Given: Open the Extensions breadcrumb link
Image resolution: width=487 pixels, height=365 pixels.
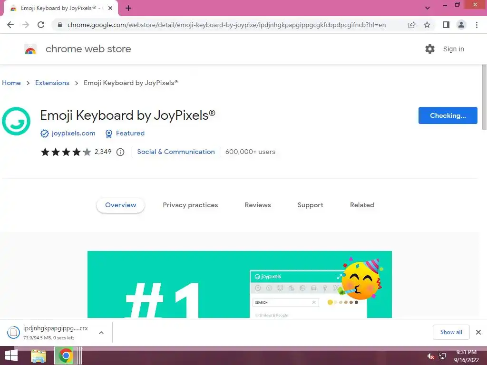Looking at the screenshot, I should click(x=52, y=83).
